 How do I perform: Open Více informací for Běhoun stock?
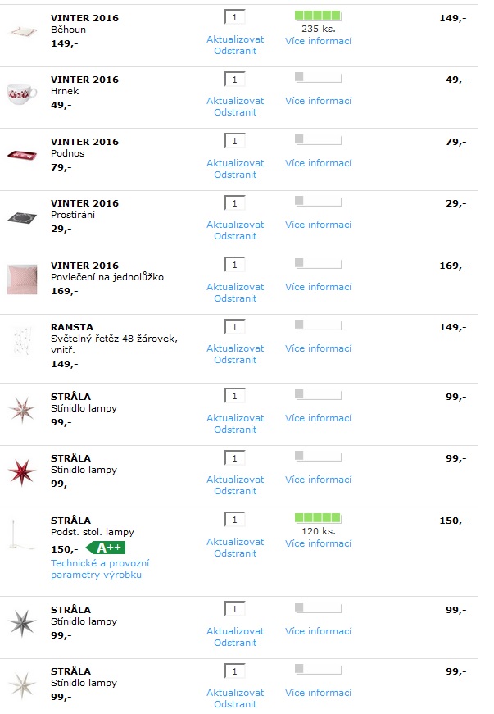(x=319, y=41)
